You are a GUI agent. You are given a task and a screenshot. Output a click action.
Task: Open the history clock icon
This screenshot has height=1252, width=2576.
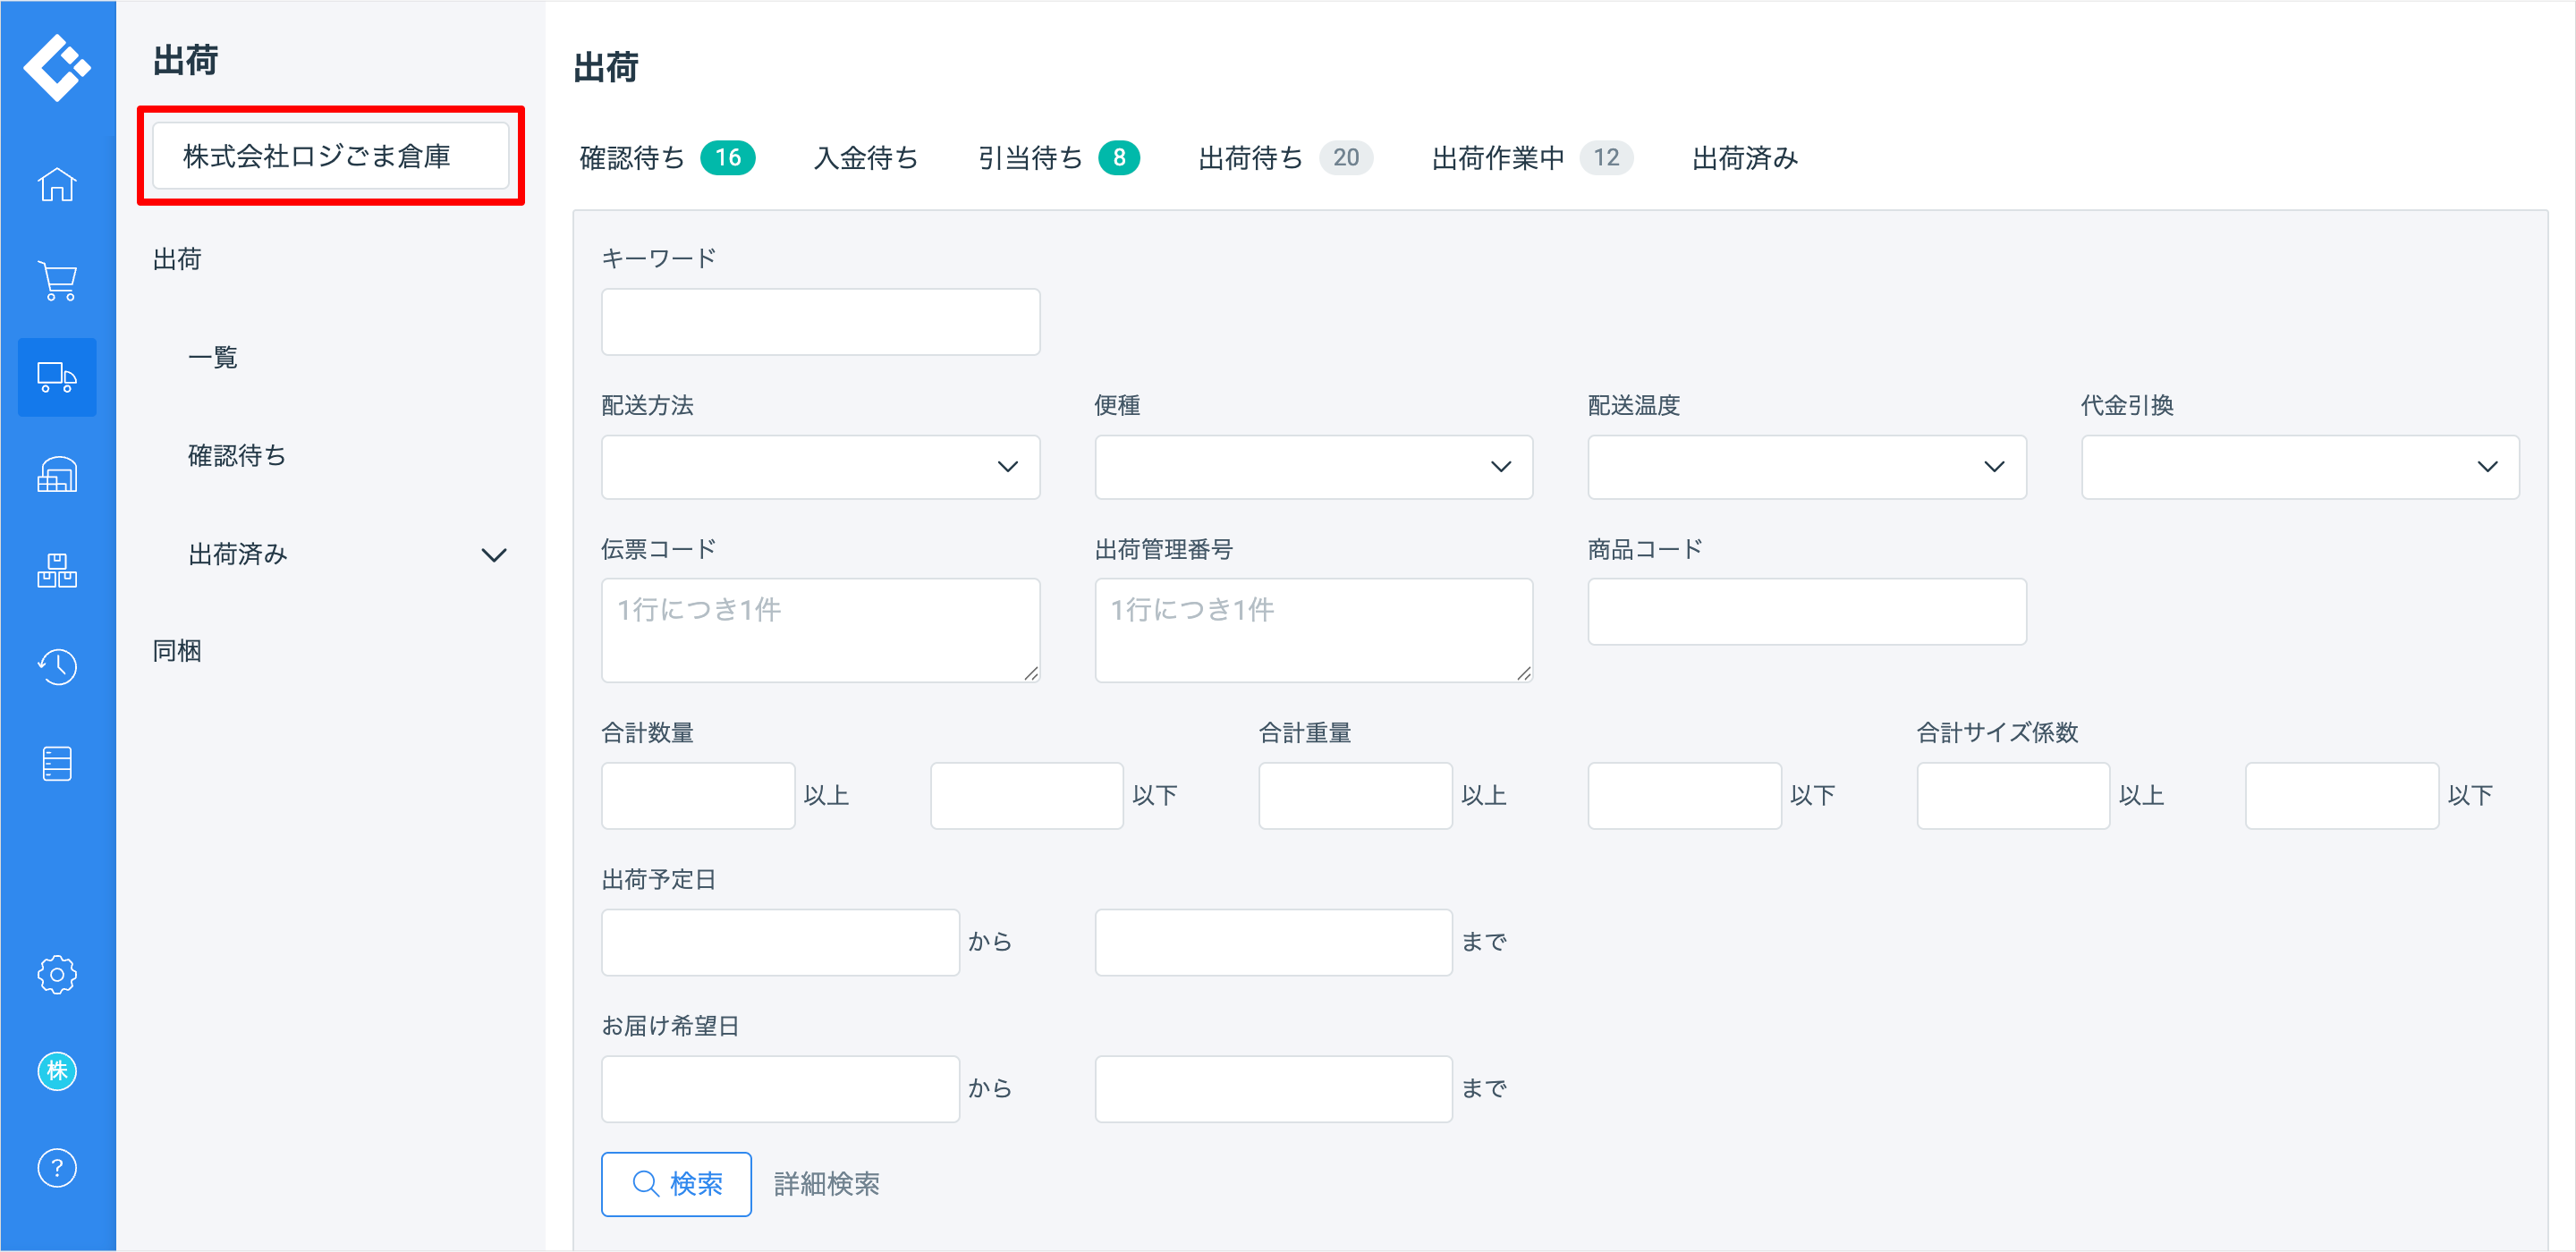57,666
